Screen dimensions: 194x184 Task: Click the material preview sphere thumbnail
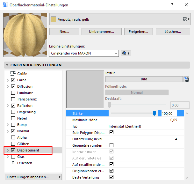tap(25, 35)
